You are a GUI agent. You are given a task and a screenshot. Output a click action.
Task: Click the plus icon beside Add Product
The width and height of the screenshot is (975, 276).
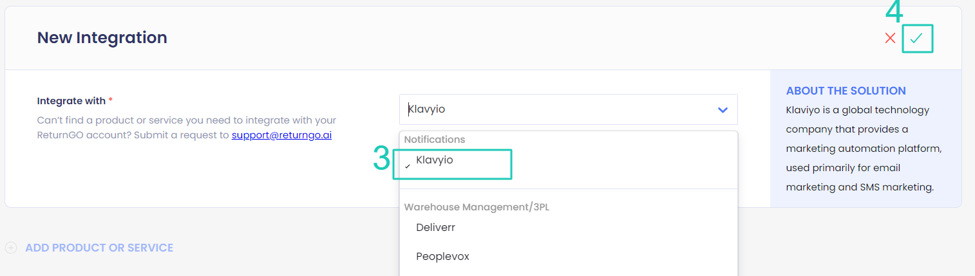tap(10, 248)
